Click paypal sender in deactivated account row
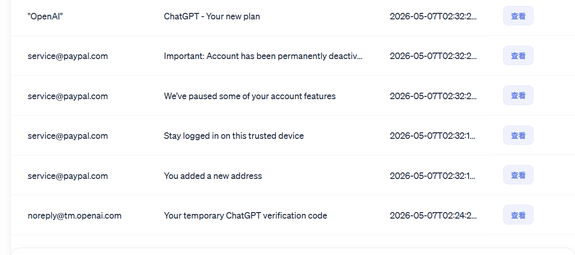The image size is (575, 255). click(68, 56)
